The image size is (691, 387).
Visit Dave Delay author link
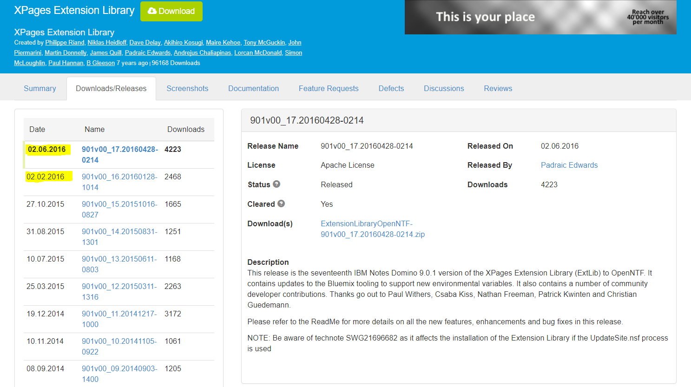pos(145,42)
